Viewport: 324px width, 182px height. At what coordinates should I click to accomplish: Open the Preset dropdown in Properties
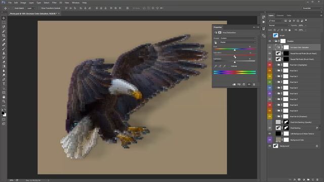pos(238,38)
